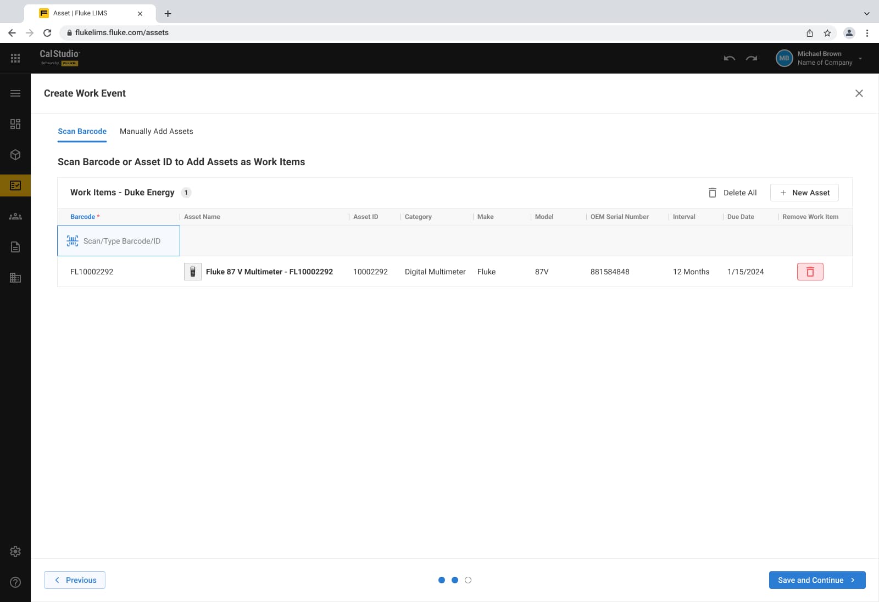The height and width of the screenshot is (602, 879).
Task: Select the second step indicator dot
Action: 455,580
